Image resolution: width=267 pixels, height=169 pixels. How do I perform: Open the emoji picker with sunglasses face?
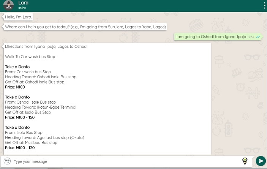click(x=7, y=161)
